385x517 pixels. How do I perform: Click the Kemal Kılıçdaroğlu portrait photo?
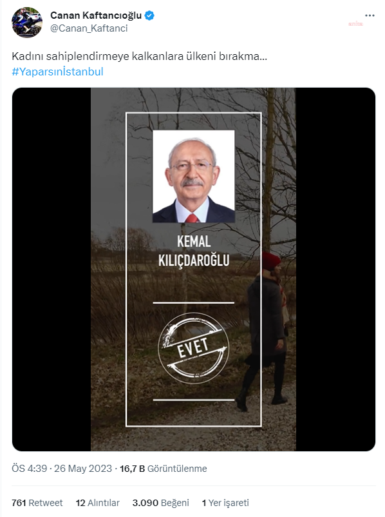[x=194, y=177]
